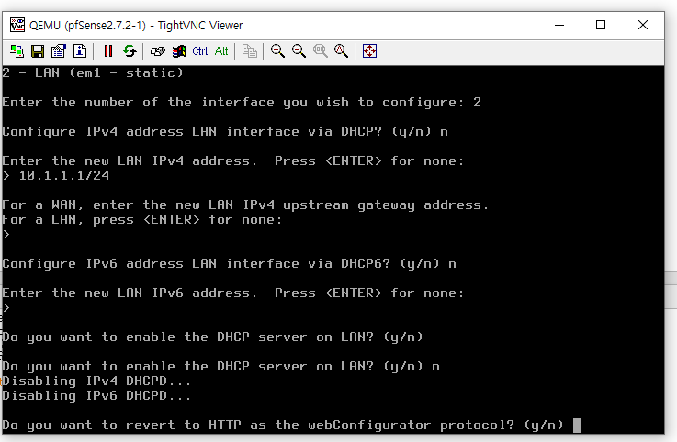Click 'Configure IPv6 address LAN interface' line
Screen dimensions: 677x442
click(x=230, y=264)
